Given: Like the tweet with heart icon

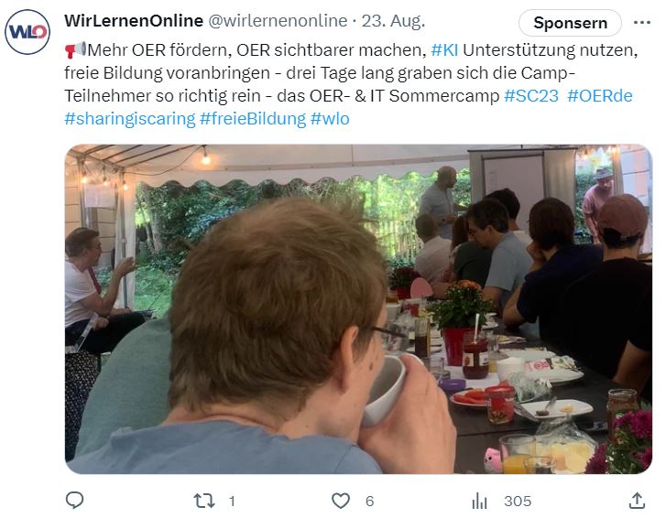Looking at the screenshot, I should tap(341, 501).
